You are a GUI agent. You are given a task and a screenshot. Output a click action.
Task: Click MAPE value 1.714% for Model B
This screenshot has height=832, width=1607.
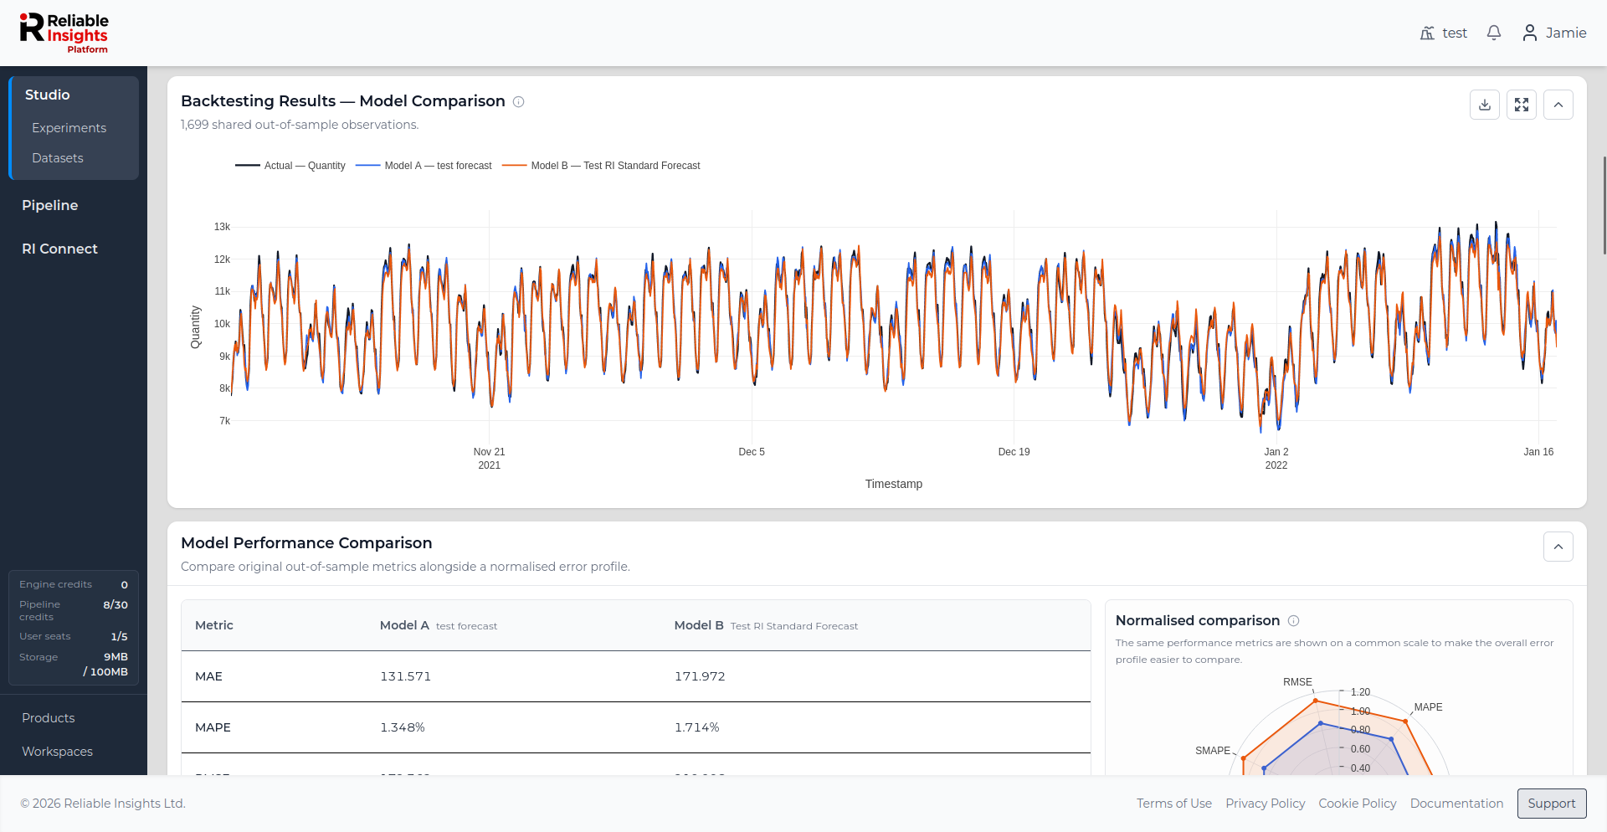coord(697,727)
